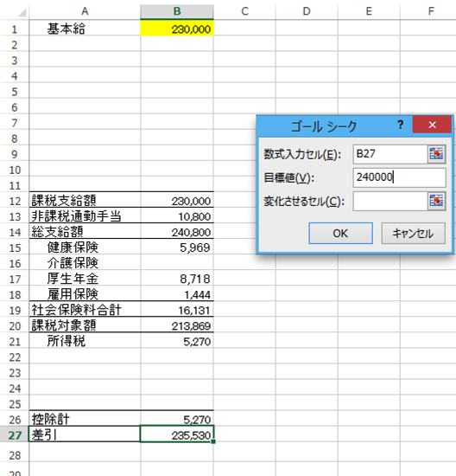The image size is (456, 476).
Task: Select cell 健康保険
Action: (x=85, y=248)
